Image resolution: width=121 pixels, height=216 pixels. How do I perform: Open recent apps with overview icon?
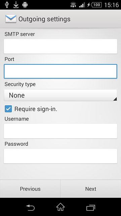coord(91,208)
